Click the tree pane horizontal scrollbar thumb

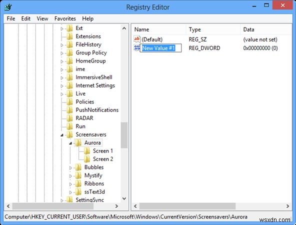click(x=53, y=206)
